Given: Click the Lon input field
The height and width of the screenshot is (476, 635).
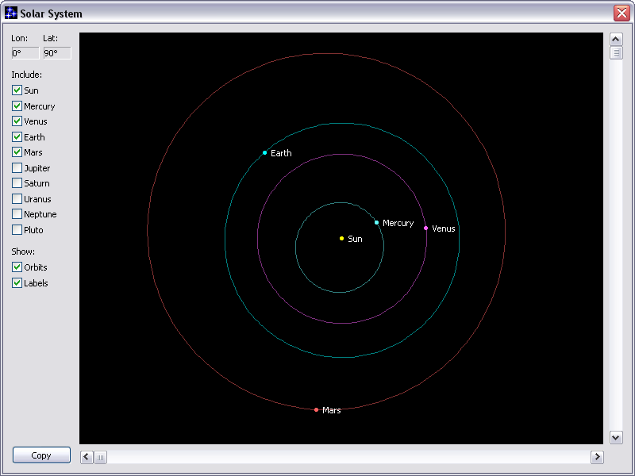Looking at the screenshot, I should tap(25, 53).
